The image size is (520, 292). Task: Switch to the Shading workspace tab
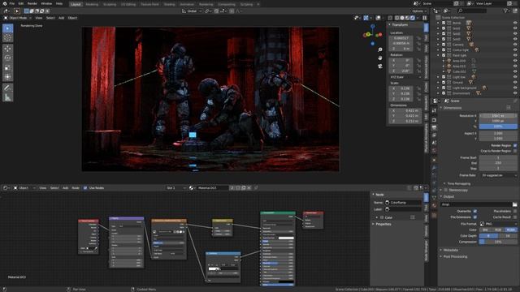[169, 4]
